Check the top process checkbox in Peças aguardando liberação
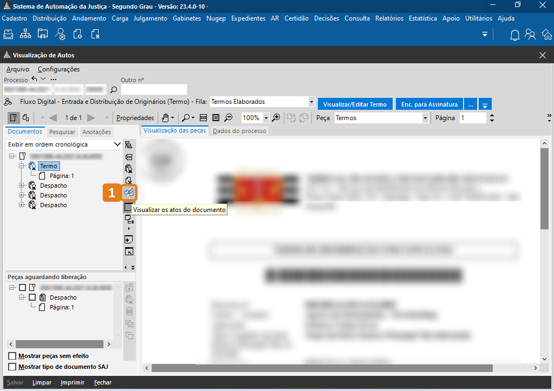The image size is (554, 391). point(22,288)
